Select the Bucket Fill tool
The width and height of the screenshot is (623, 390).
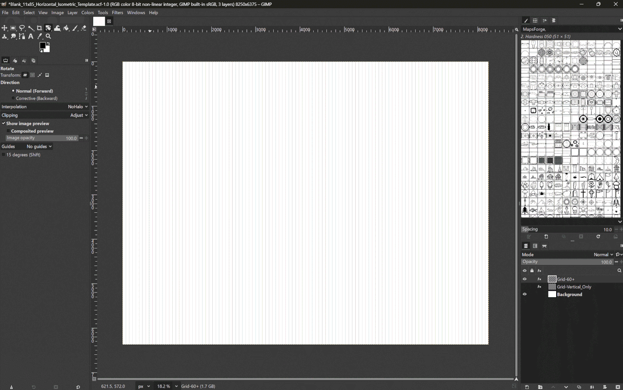point(66,28)
